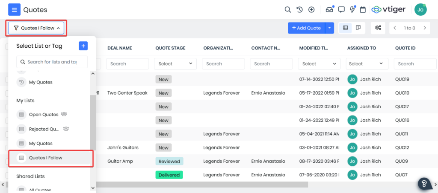Open the Assigned To filter select
Screen dimensions: 438x193
pyautogui.click(x=366, y=64)
